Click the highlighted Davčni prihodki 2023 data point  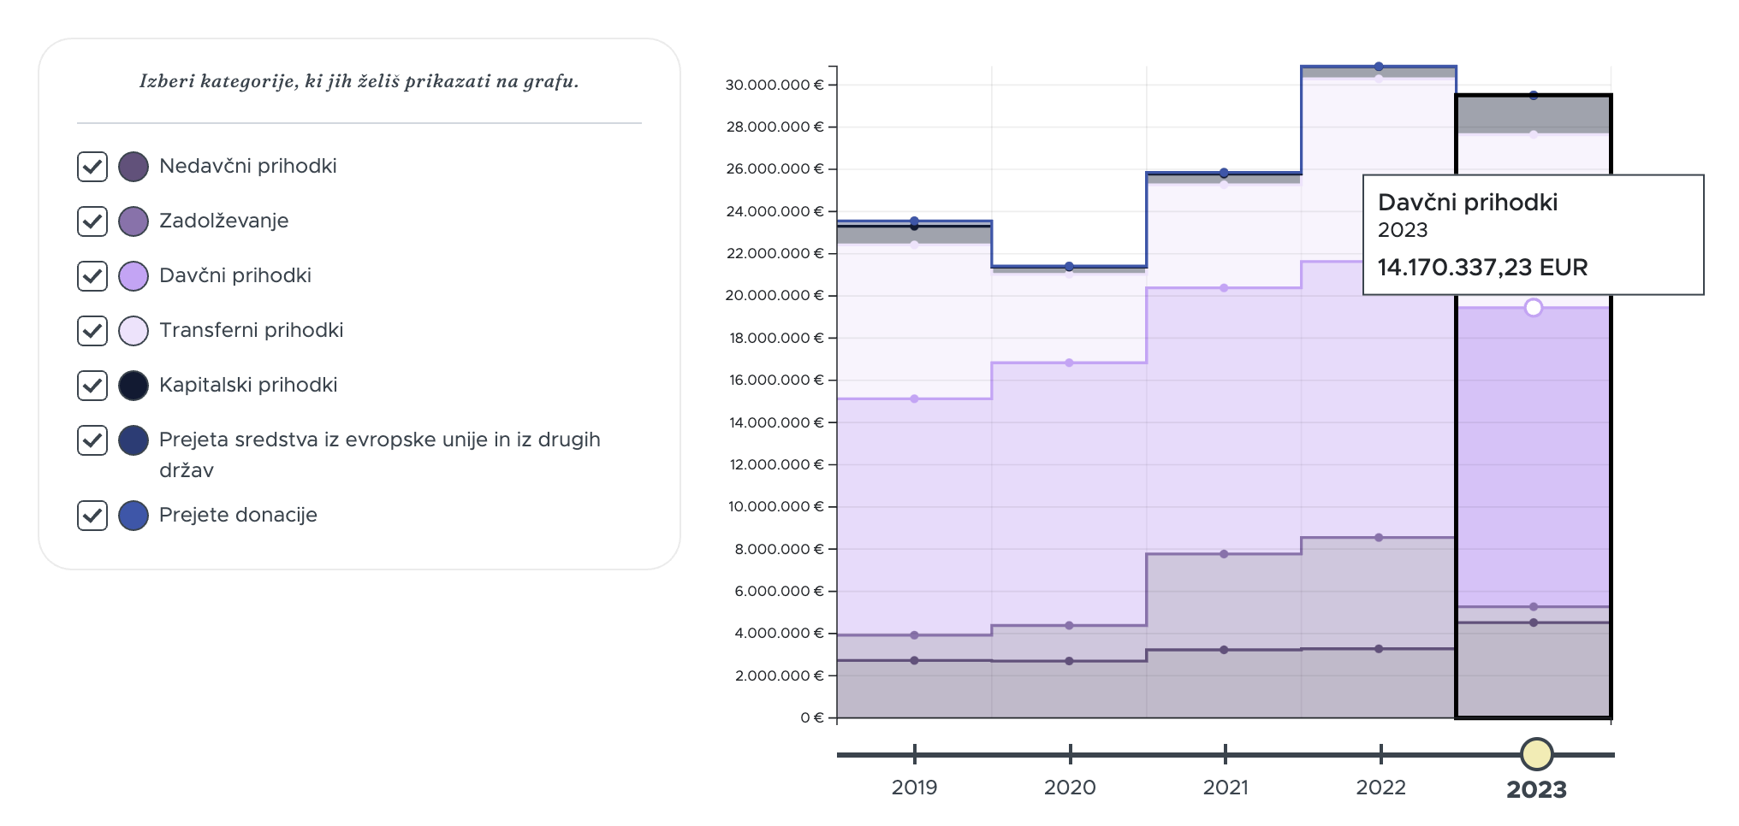pyautogui.click(x=1534, y=307)
